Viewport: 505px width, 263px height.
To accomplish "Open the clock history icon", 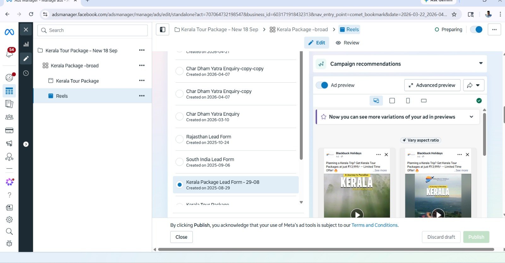I will pyautogui.click(x=26, y=73).
